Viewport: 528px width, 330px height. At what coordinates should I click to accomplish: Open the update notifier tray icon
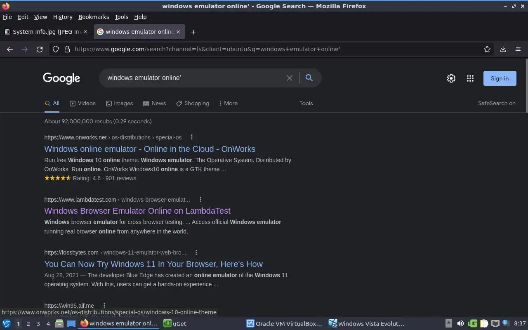pyautogui.click(x=506, y=323)
